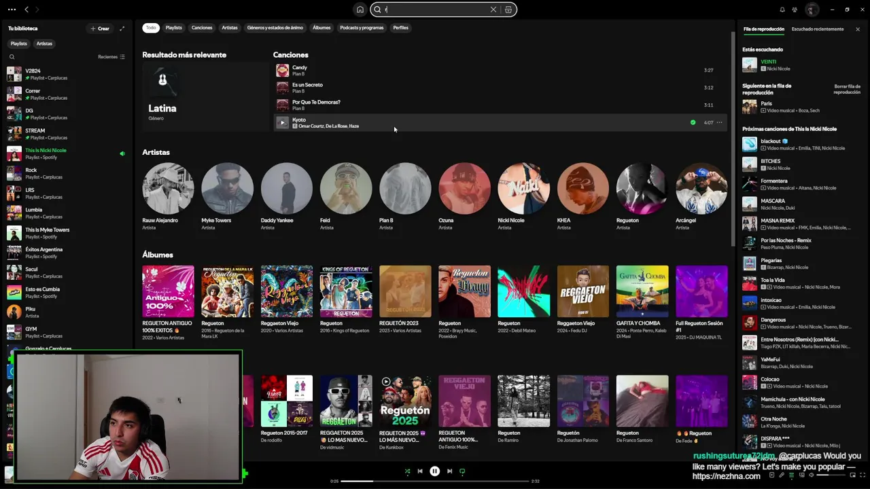
Task: Navigate back with the left arrow
Action: [x=27, y=10]
